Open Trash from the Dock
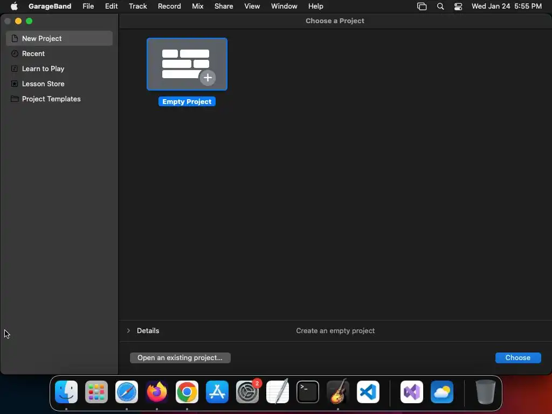The width and height of the screenshot is (552, 414). [486, 392]
